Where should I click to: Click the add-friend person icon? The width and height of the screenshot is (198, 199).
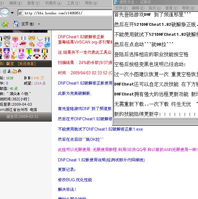(x=10, y=71)
